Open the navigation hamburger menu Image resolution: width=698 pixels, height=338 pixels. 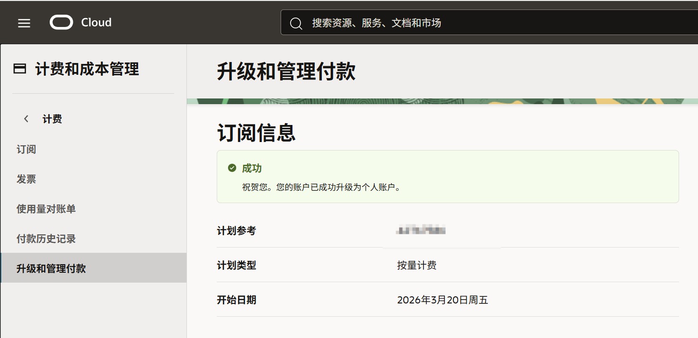point(24,22)
